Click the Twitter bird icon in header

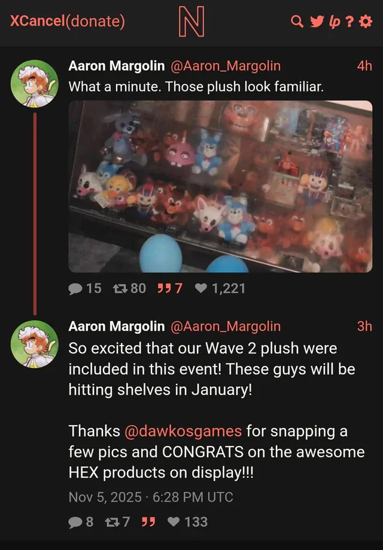pos(317,22)
